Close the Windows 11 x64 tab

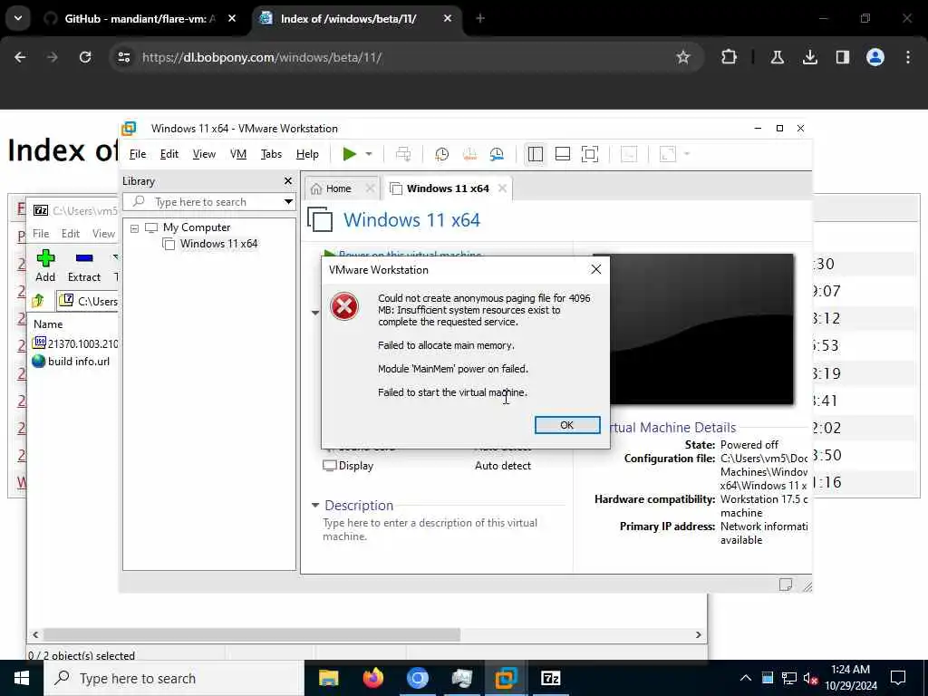[x=502, y=188]
